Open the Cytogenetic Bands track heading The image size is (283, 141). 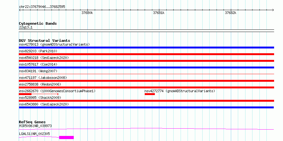tap(38, 23)
